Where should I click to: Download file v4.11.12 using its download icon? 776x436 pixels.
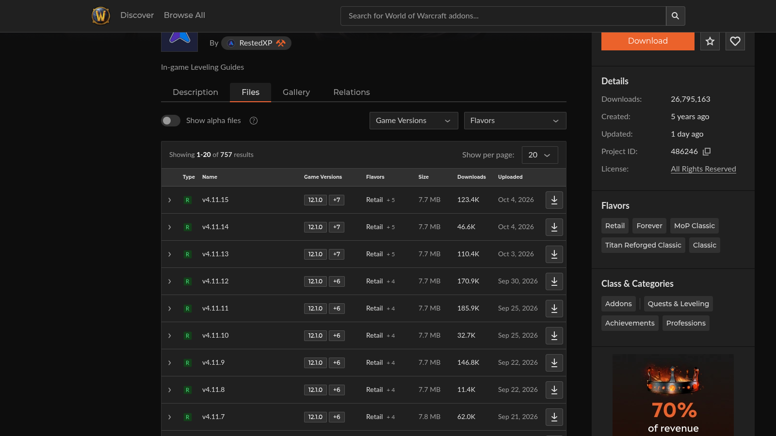554,281
